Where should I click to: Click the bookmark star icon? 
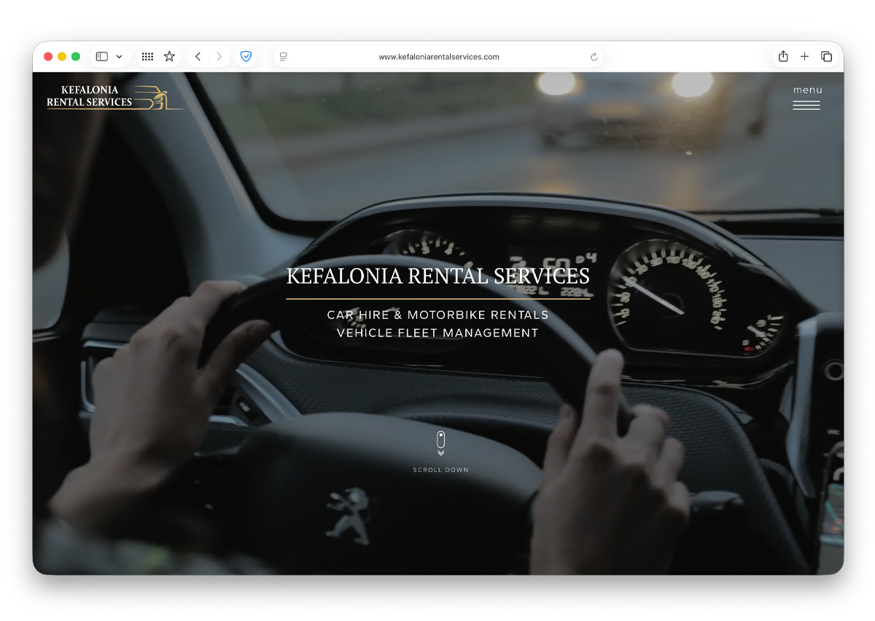(x=169, y=56)
